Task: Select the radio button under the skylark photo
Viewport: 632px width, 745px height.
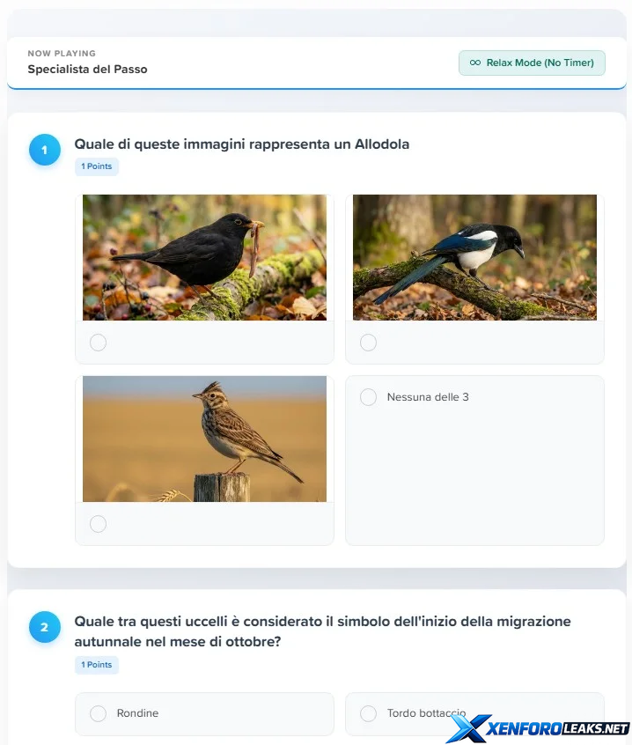Action: (98, 524)
